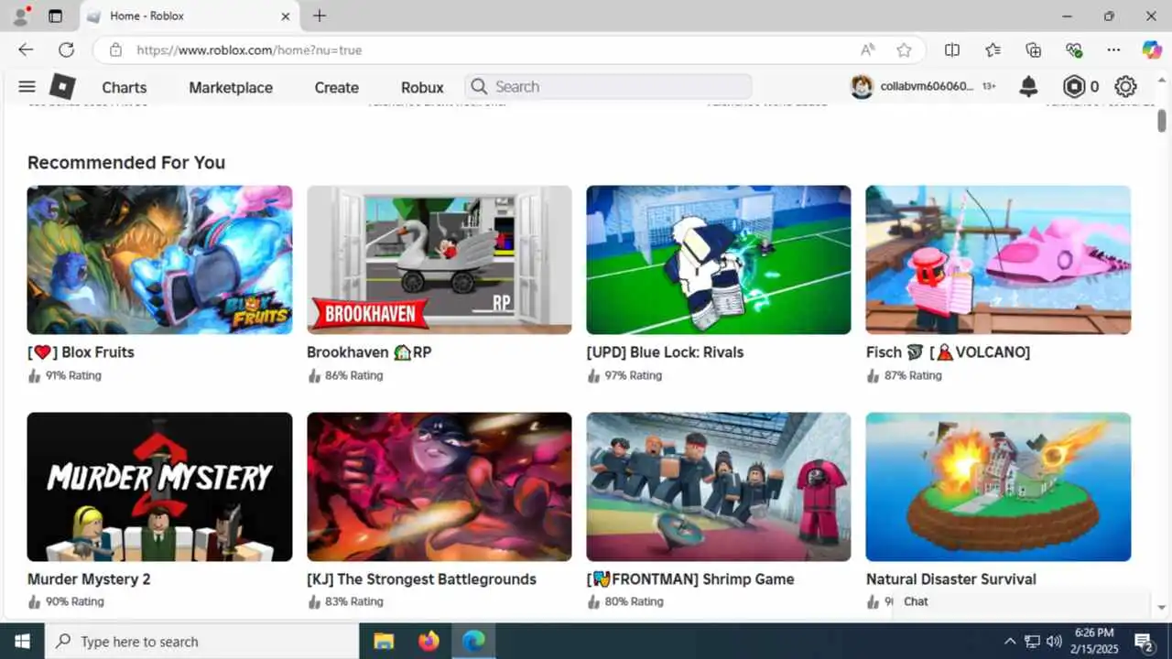1172x659 pixels.
Task: Open The Strongest Battlegrounds thumbnail
Action: tap(439, 487)
